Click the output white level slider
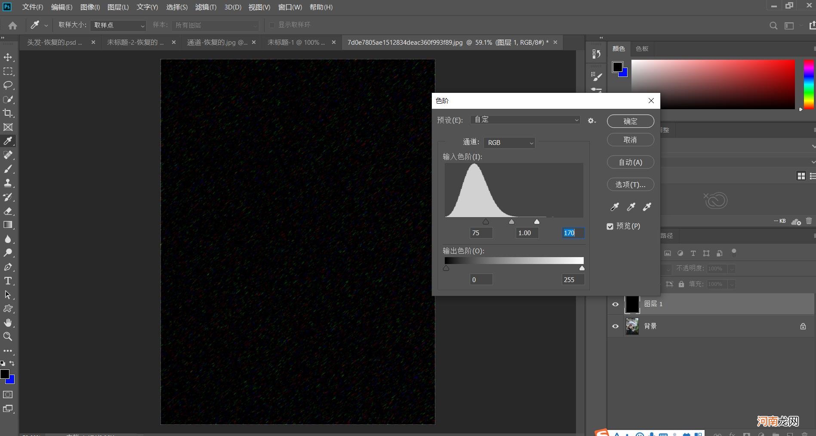This screenshot has width=816, height=436. [582, 268]
